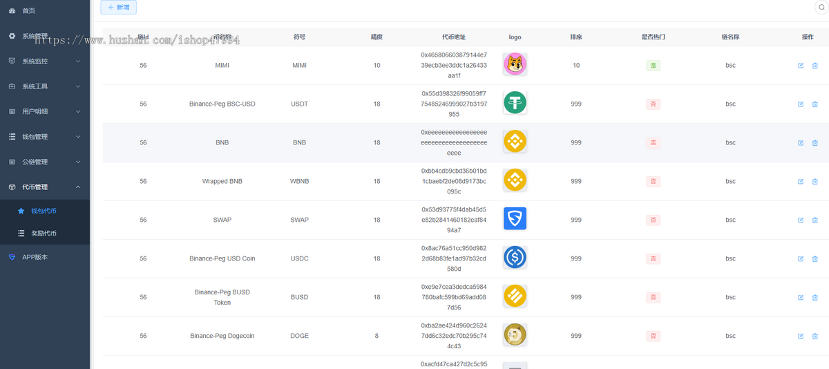Open APP版本 in the sidebar
Viewport: 829px width, 369px height.
pos(35,257)
